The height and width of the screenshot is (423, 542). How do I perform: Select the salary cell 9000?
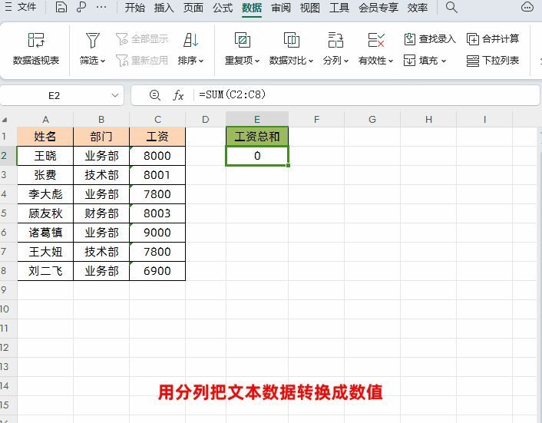click(x=157, y=233)
